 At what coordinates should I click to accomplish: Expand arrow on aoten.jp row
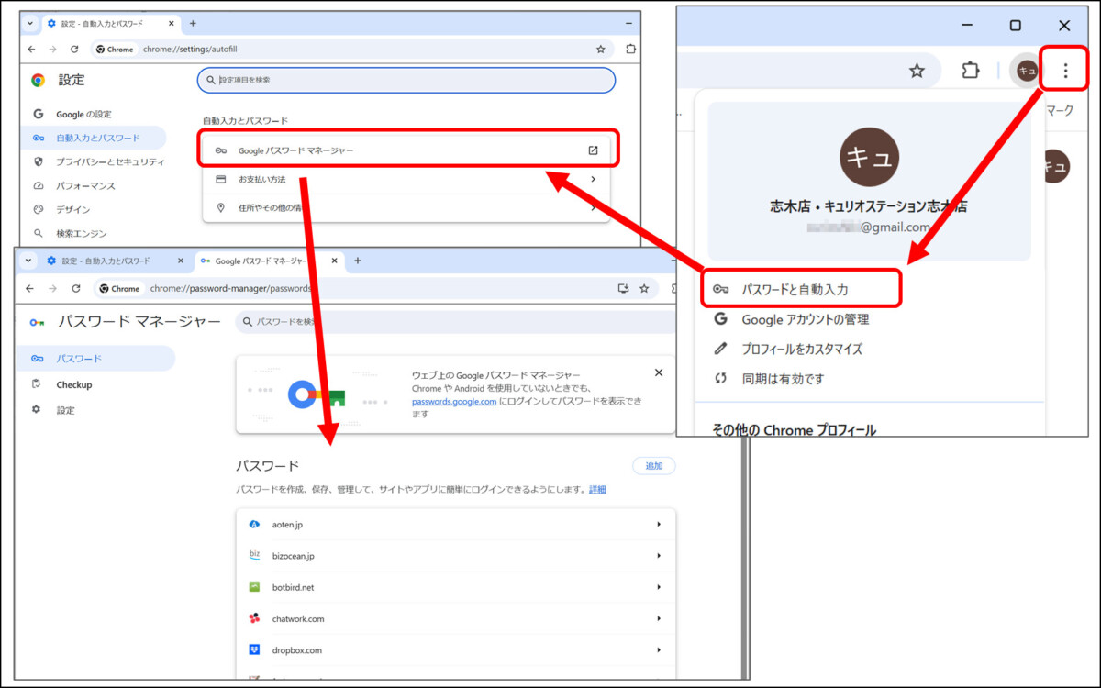(659, 525)
